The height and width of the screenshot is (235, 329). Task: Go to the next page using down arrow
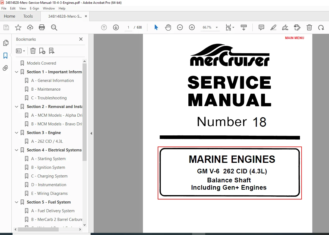click(x=116, y=27)
